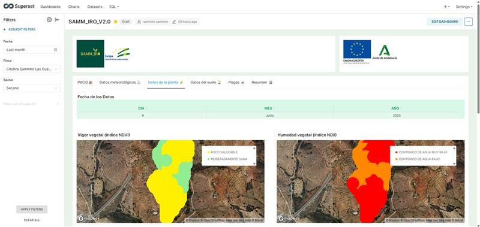Viewport: 480px width, 227px height.
Task: Open the plus create-new menu
Action: point(446,7)
